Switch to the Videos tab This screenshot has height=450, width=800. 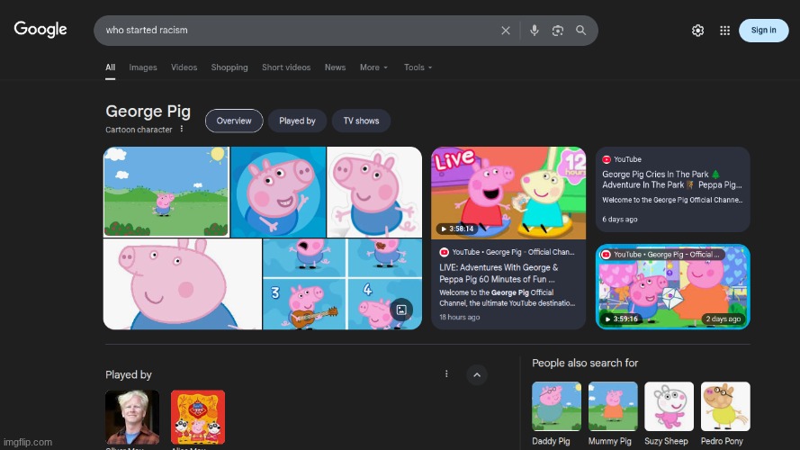tap(184, 67)
